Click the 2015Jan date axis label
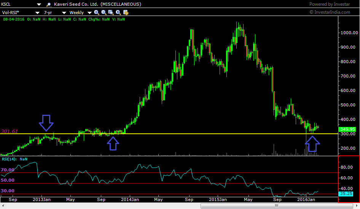 point(218,199)
